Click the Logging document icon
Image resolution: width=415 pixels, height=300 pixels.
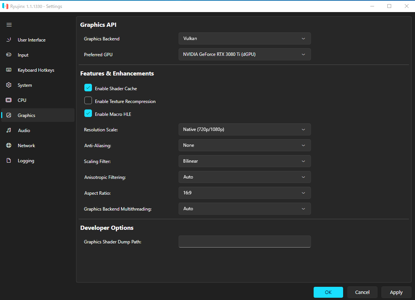tap(9, 161)
